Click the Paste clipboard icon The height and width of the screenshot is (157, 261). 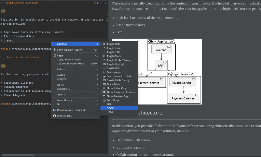[x=54, y=56]
